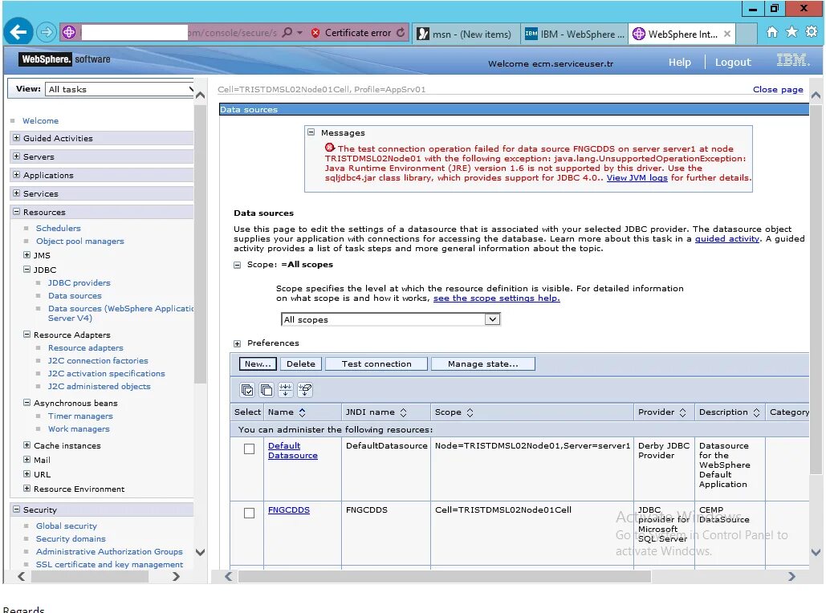The image size is (826, 613).
Task: Sort table by Scope column arrows
Action: coord(470,412)
